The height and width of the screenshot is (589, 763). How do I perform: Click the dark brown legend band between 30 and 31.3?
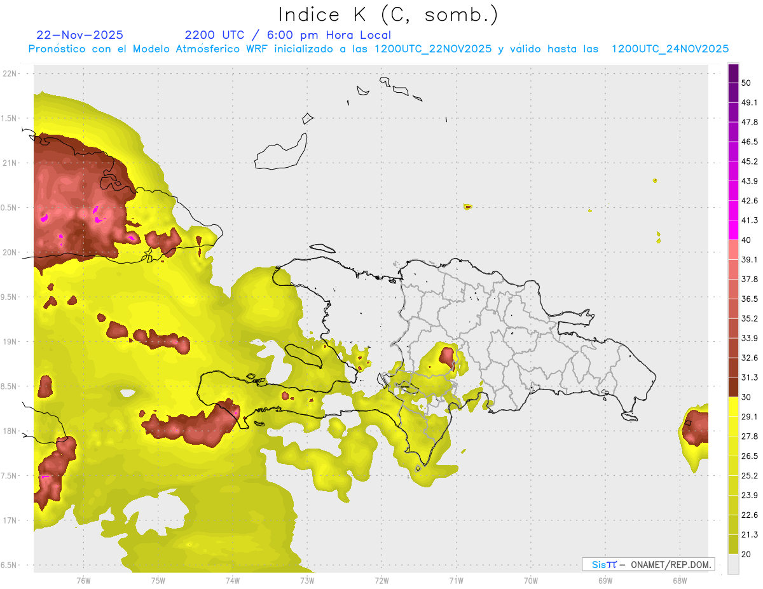[x=733, y=387]
